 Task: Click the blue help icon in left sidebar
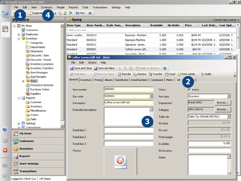pyautogui.click(x=5, y=129)
